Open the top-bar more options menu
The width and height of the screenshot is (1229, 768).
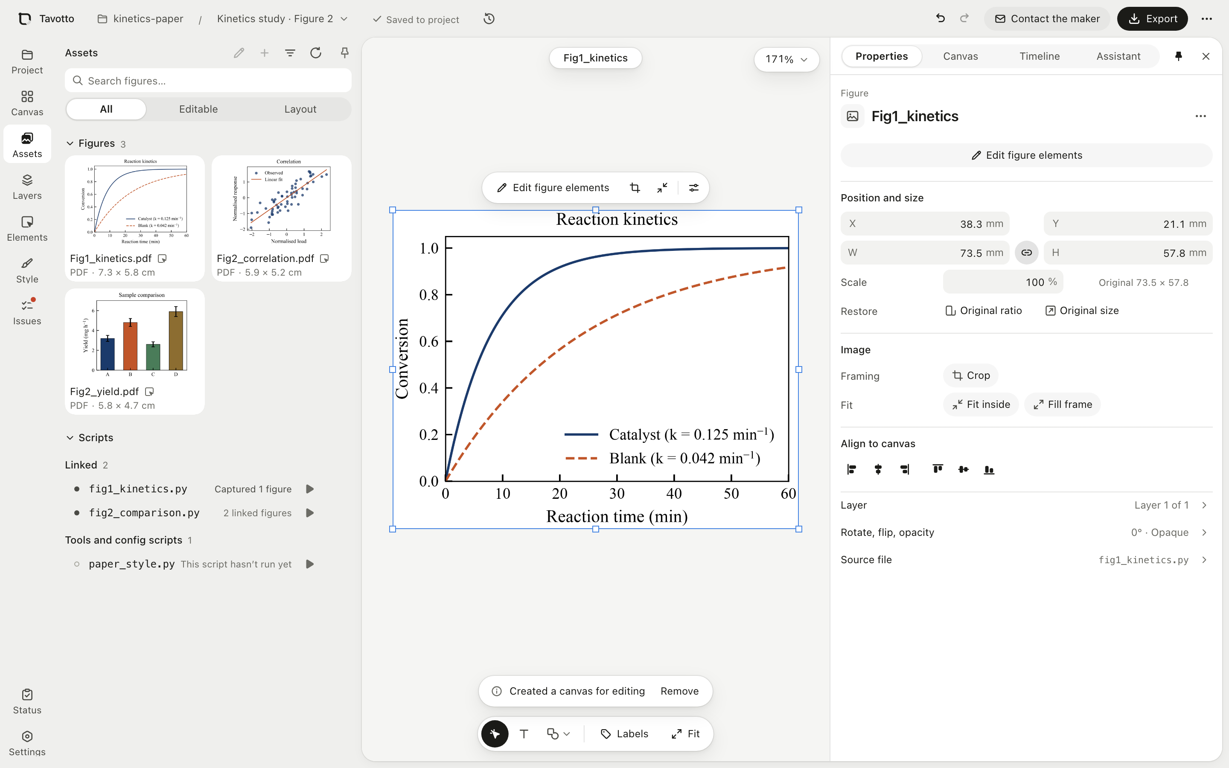[1207, 19]
